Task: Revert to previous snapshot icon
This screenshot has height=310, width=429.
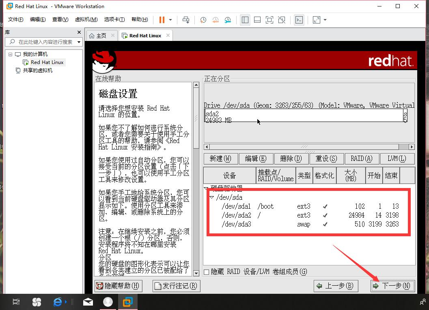Action: pos(216,20)
